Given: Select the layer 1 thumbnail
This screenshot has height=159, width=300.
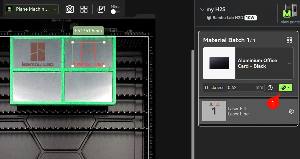Looking at the screenshot, I should pyautogui.click(x=214, y=111).
